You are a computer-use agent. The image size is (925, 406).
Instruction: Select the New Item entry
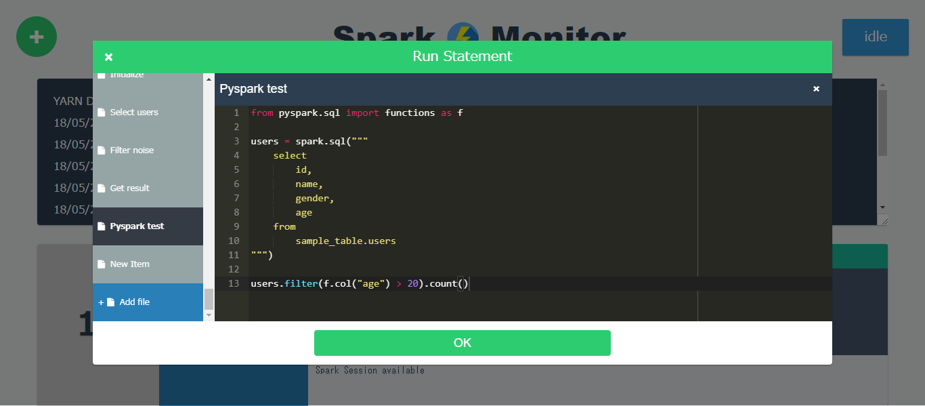[x=148, y=264]
